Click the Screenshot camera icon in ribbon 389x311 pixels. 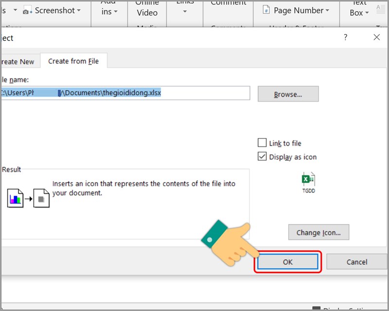click(x=27, y=11)
